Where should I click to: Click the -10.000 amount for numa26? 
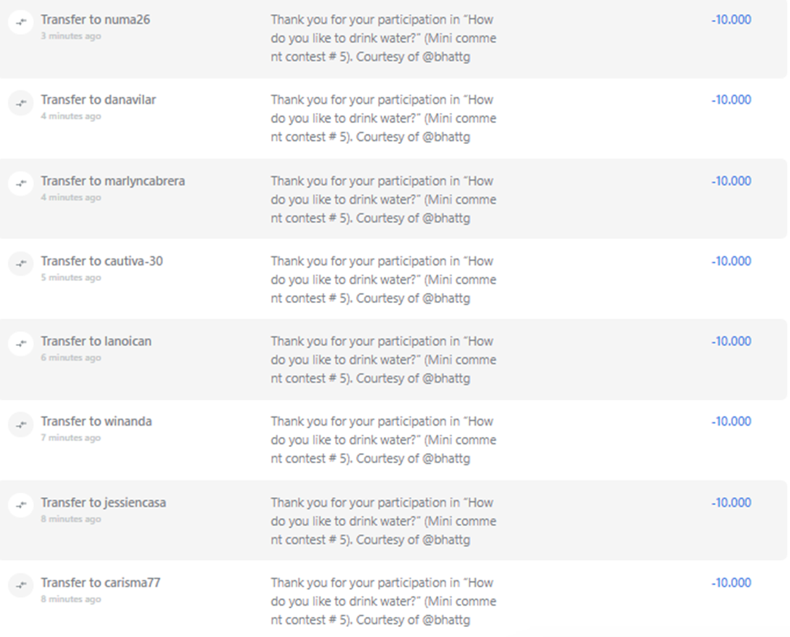coord(731,19)
